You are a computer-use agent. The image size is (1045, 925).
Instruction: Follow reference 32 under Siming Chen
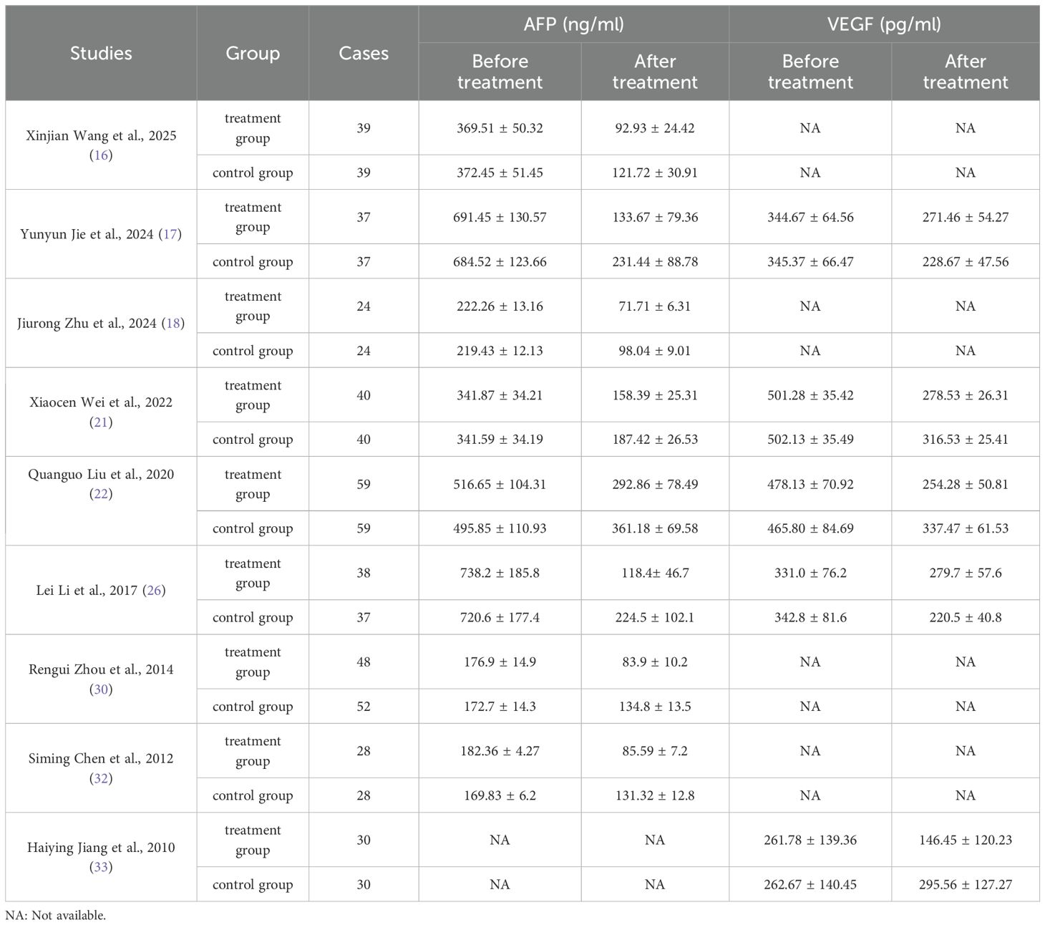(x=101, y=778)
